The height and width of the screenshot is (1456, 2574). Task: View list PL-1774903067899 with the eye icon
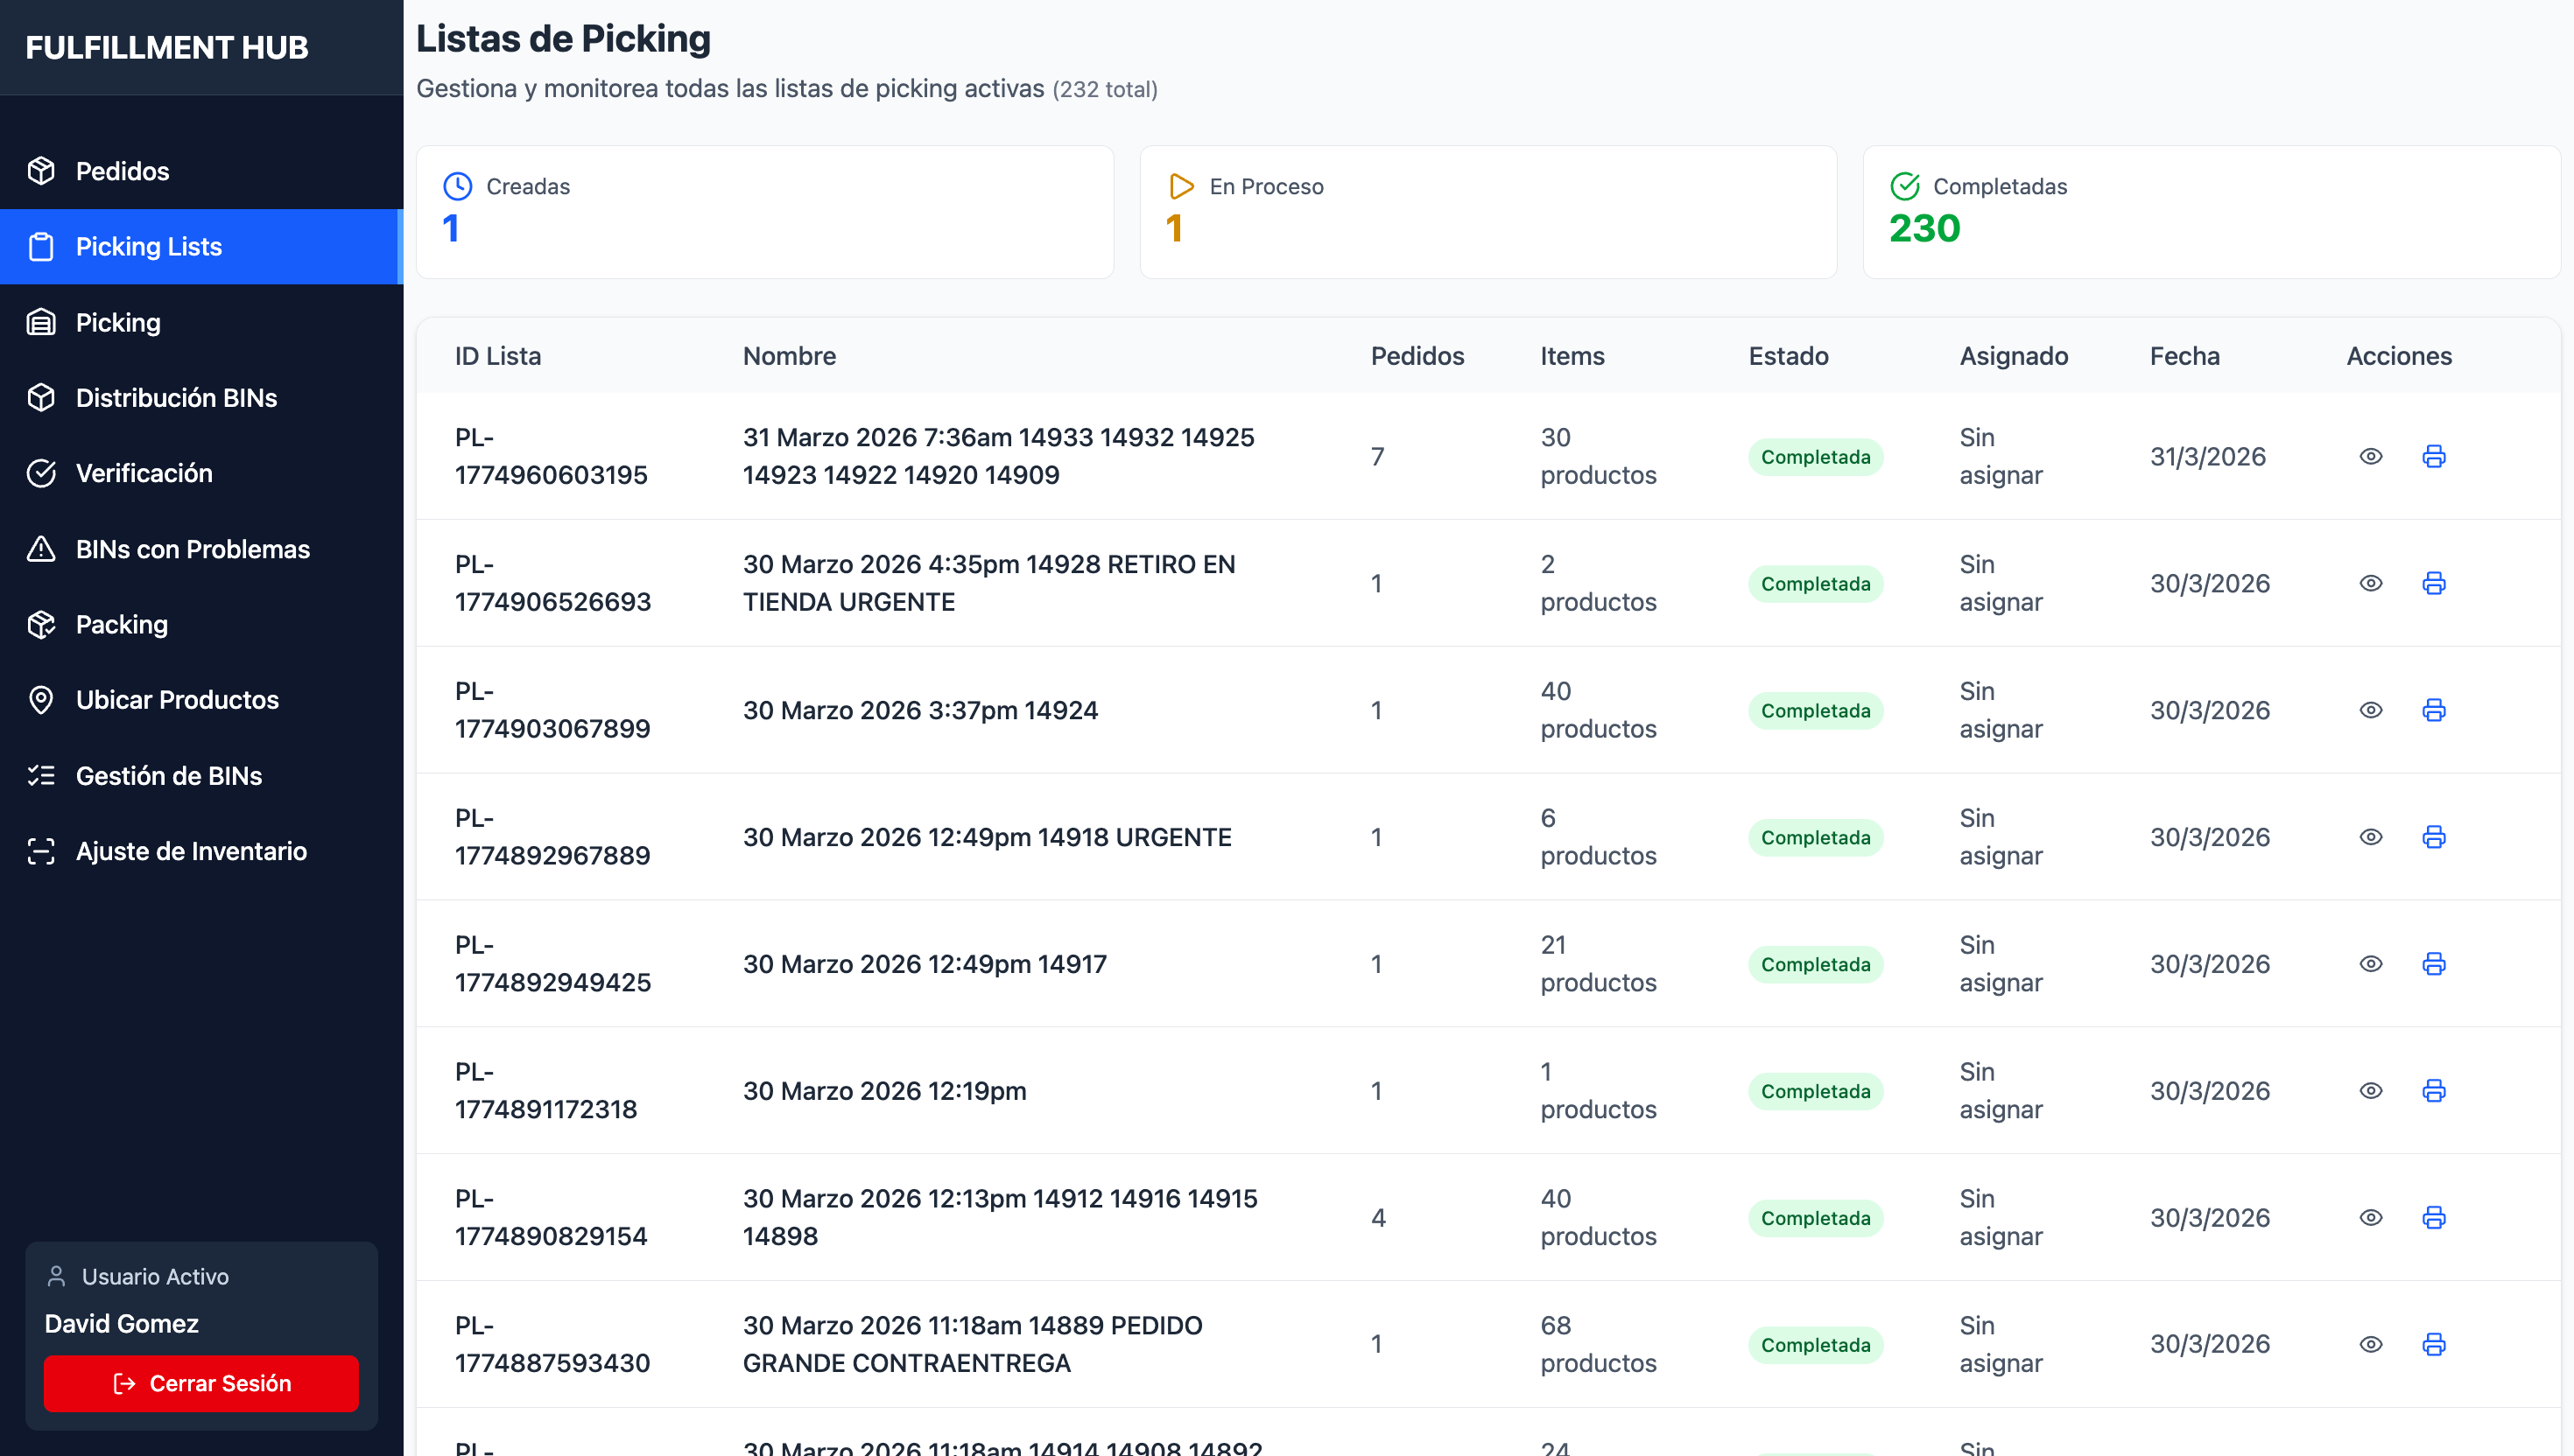[2371, 710]
